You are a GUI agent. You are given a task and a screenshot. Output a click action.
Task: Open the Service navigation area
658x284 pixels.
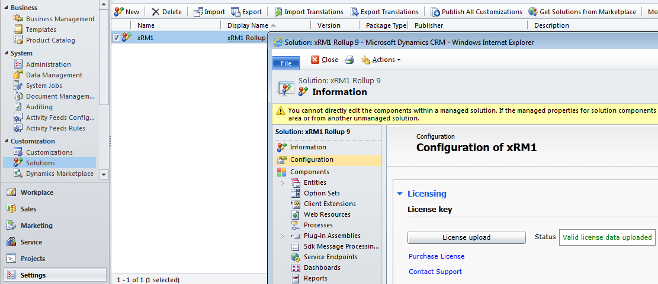(54, 241)
